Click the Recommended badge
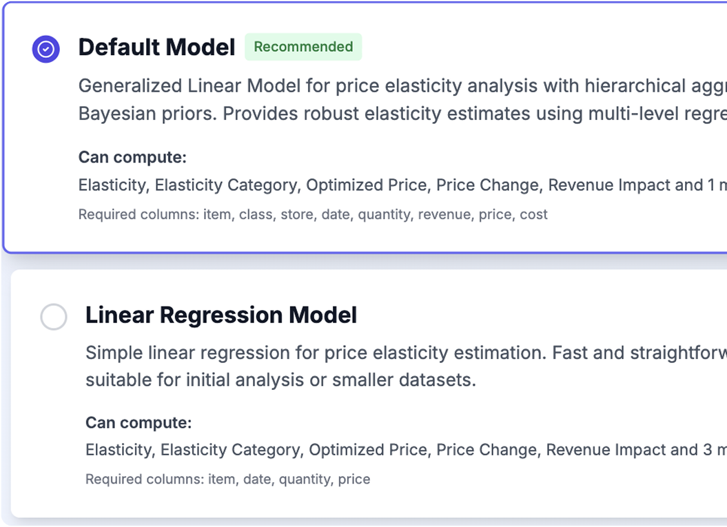This screenshot has height=527, width=727. tap(303, 47)
